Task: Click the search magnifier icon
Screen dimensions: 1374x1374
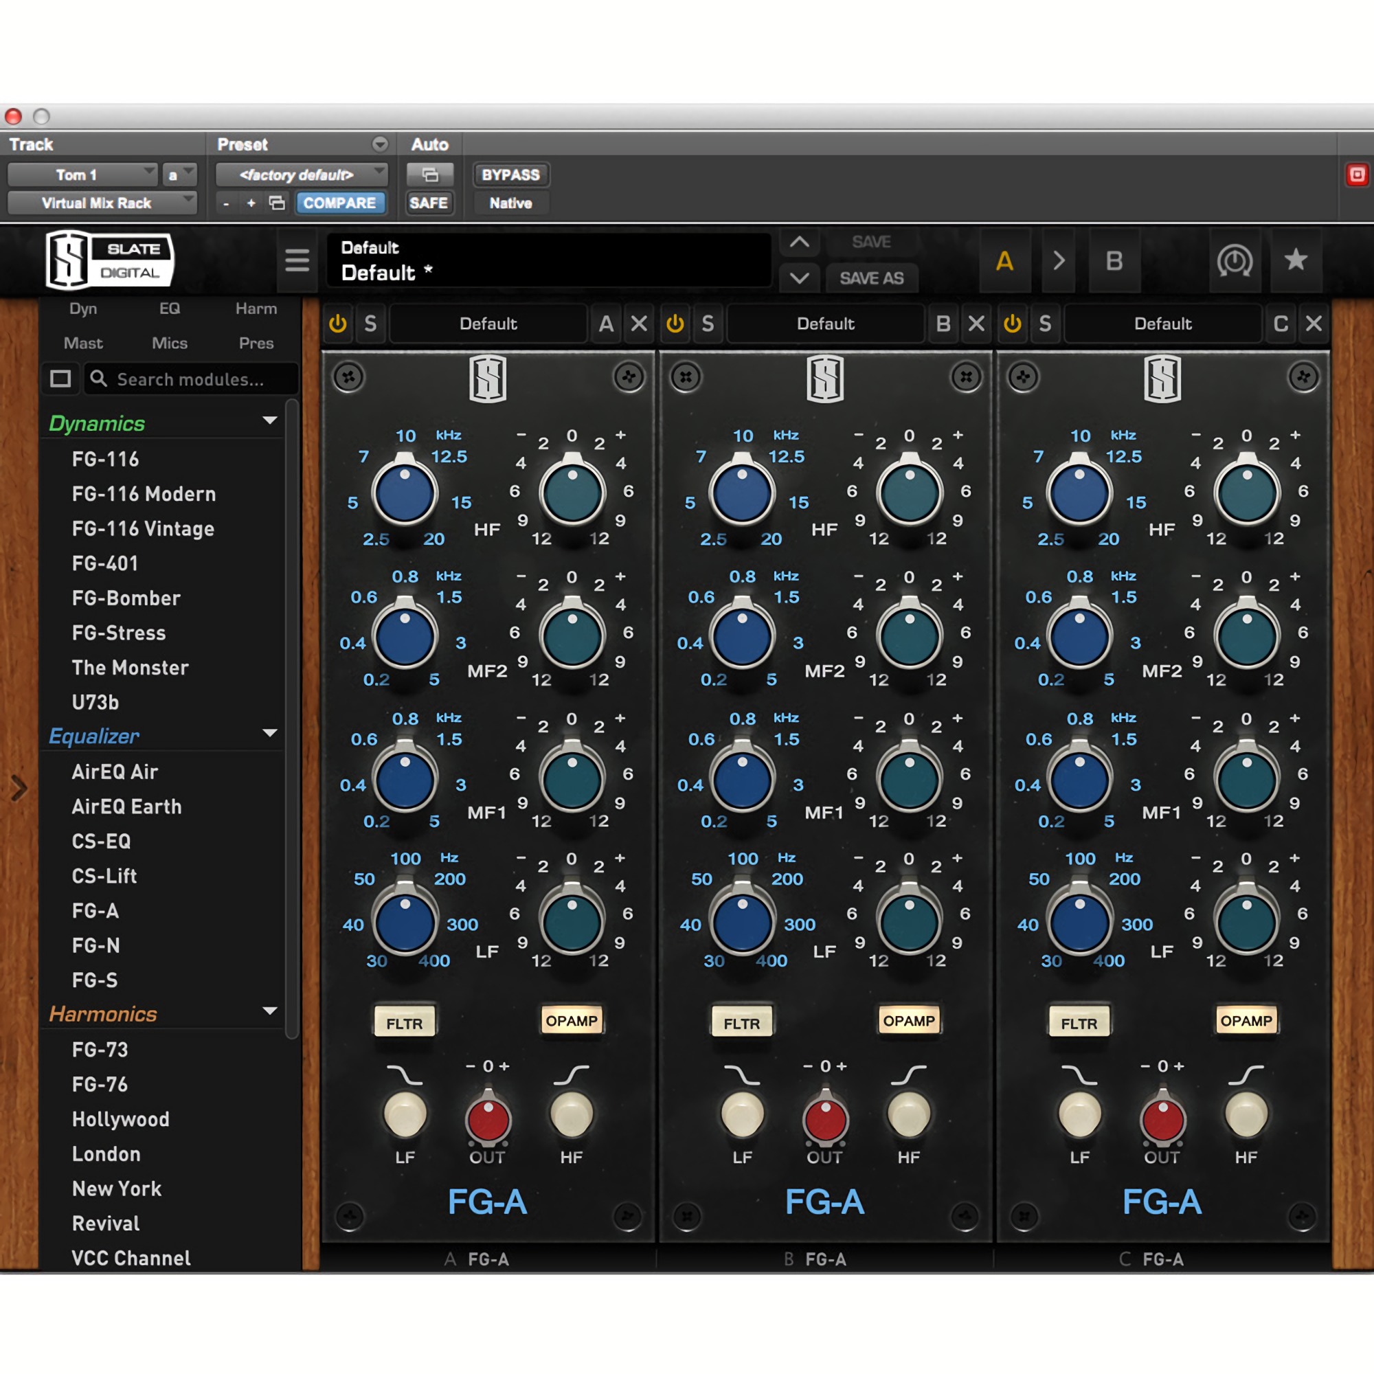Action: 99,379
